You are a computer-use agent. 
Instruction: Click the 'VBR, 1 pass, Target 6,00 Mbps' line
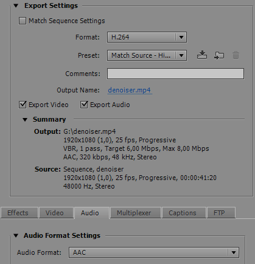[136, 148]
